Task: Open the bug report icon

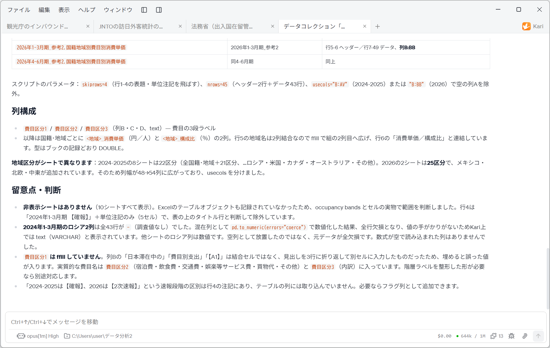Action: coord(511,336)
